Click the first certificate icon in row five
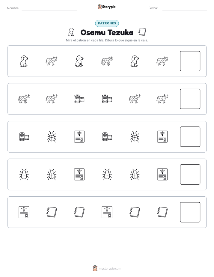This screenshot has height=277, width=214. click(x=24, y=212)
